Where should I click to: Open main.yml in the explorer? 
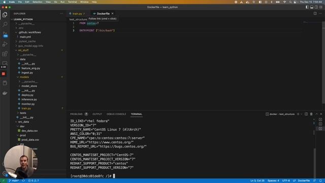tap(25, 37)
